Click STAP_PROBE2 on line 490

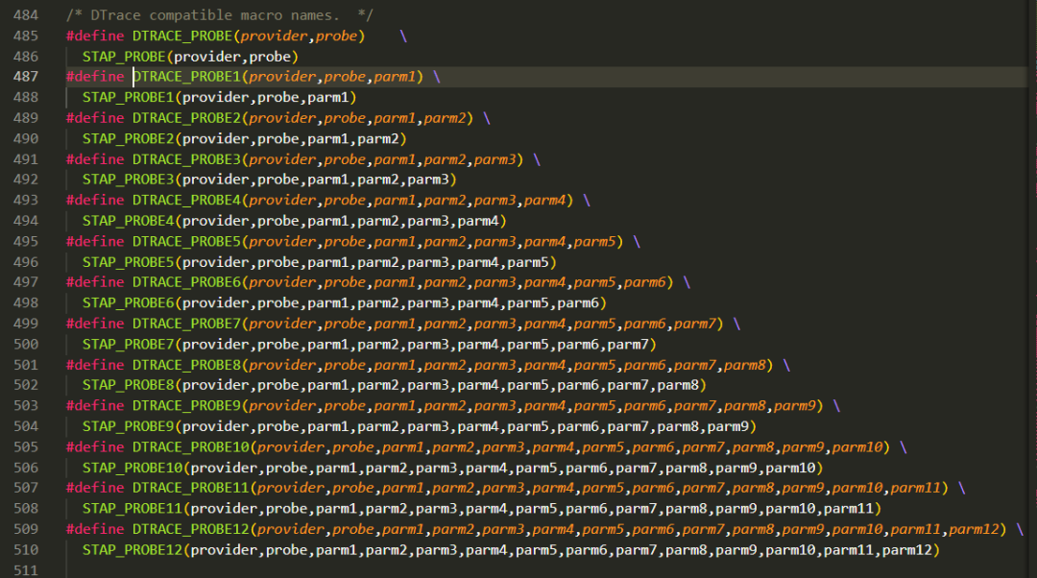[128, 138]
